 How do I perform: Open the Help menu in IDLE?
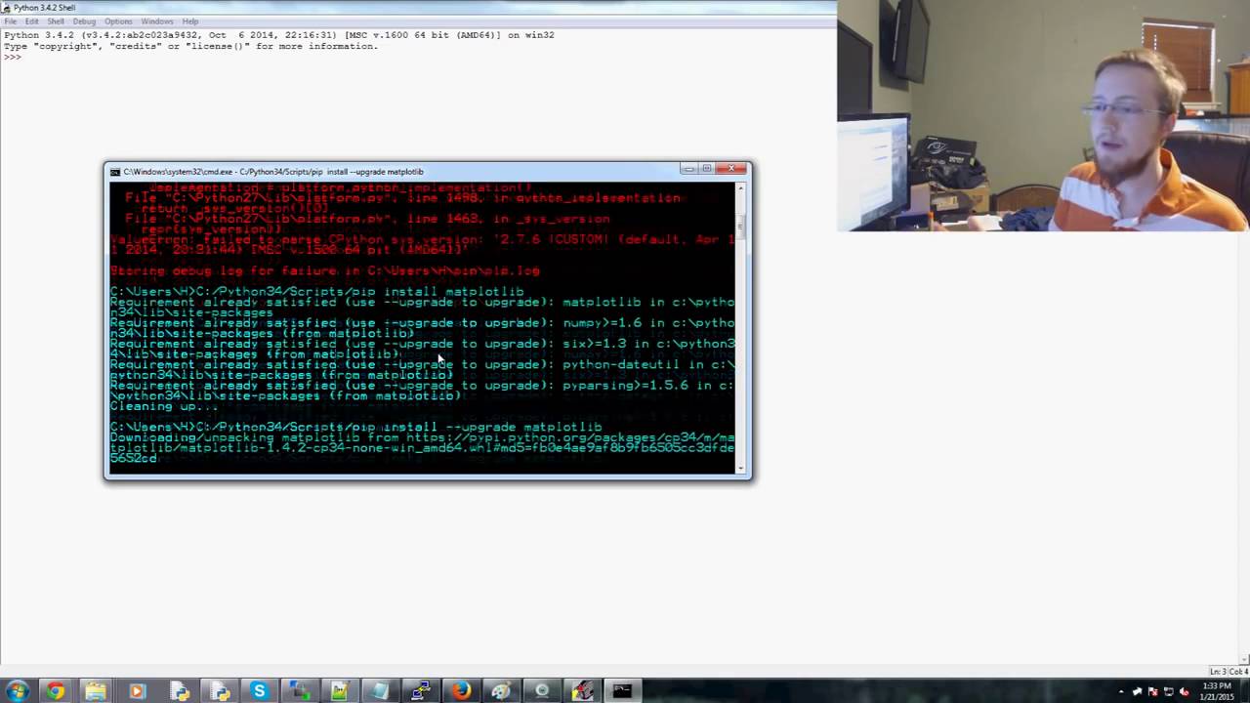pos(190,21)
